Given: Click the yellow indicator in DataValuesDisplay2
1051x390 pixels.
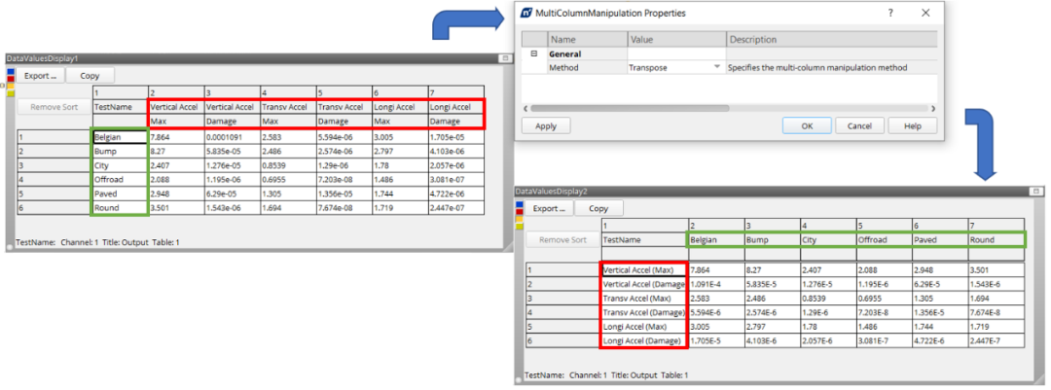Looking at the screenshot, I should tap(520, 228).
